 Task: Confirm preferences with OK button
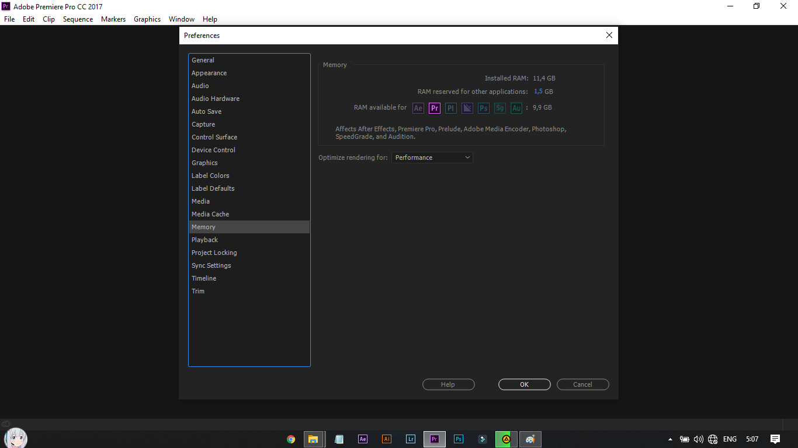pyautogui.click(x=525, y=384)
